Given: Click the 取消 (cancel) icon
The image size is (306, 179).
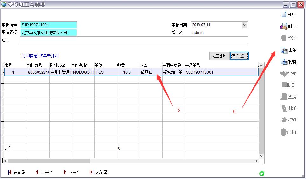Looking at the screenshot, I should (284, 62).
